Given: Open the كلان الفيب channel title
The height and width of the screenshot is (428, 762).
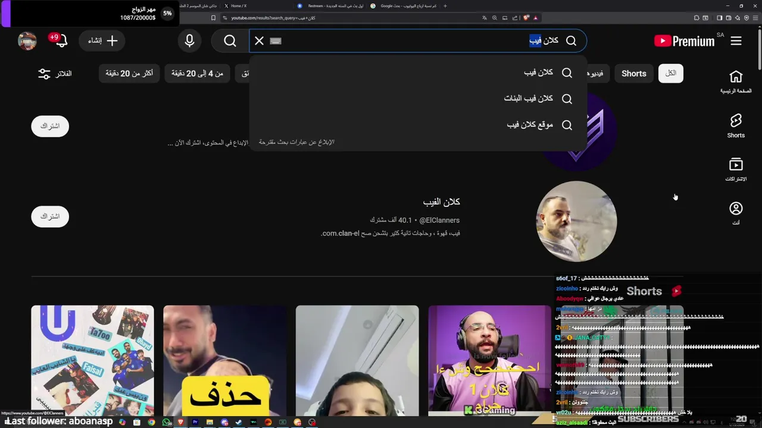Looking at the screenshot, I should pos(441,202).
